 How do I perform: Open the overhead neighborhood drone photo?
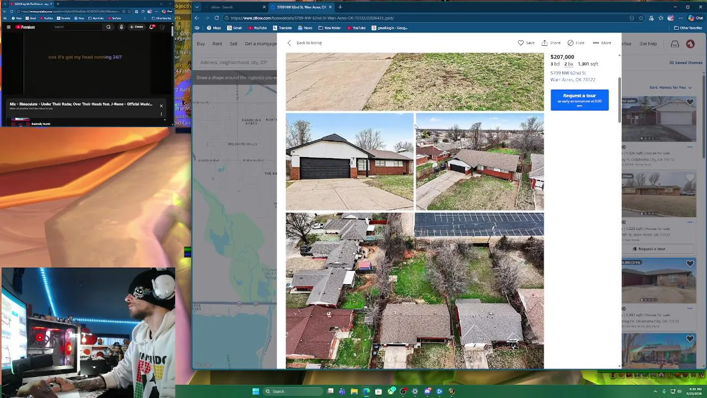[x=415, y=291]
